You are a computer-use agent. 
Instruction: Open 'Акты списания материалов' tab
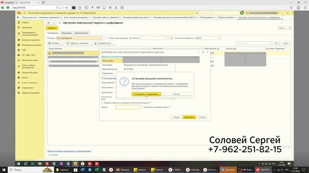tap(76, 17)
